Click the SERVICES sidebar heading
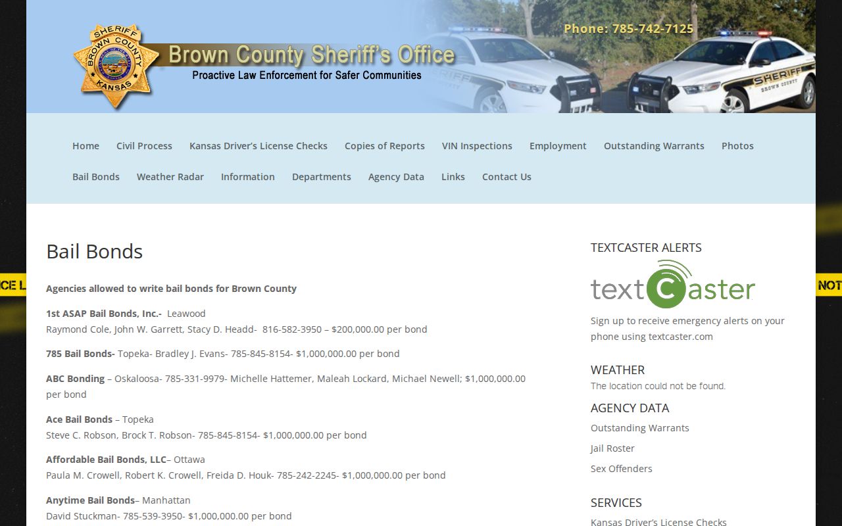This screenshot has width=842, height=526. coord(616,503)
